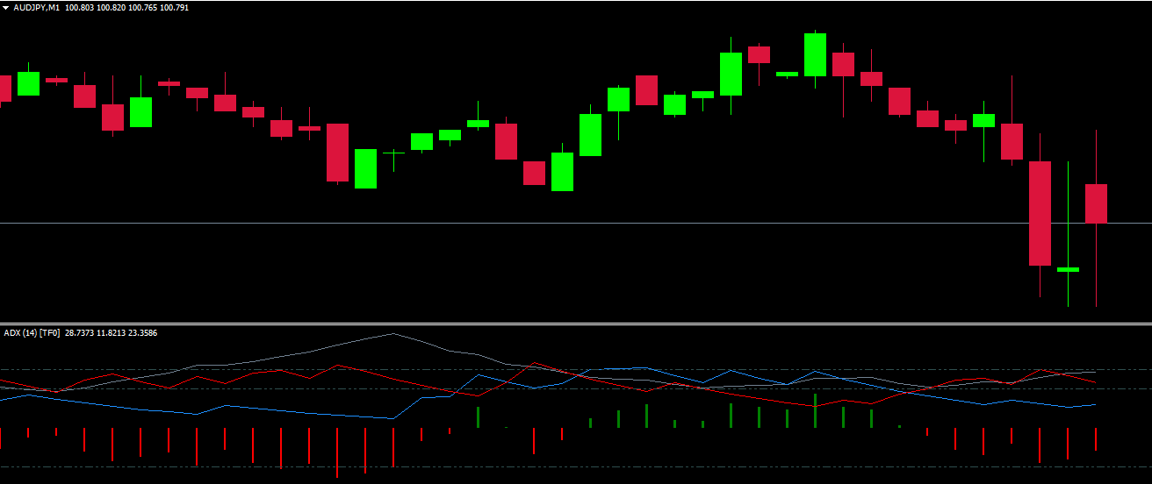The height and width of the screenshot is (484, 1152).
Task: Click the OHLC price values in chart header
Action: click(x=126, y=8)
